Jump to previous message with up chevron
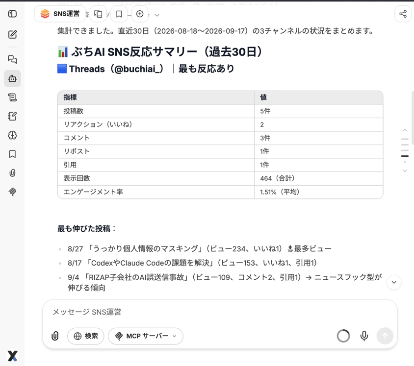Viewport: 414px width, 366px height. coord(405,130)
